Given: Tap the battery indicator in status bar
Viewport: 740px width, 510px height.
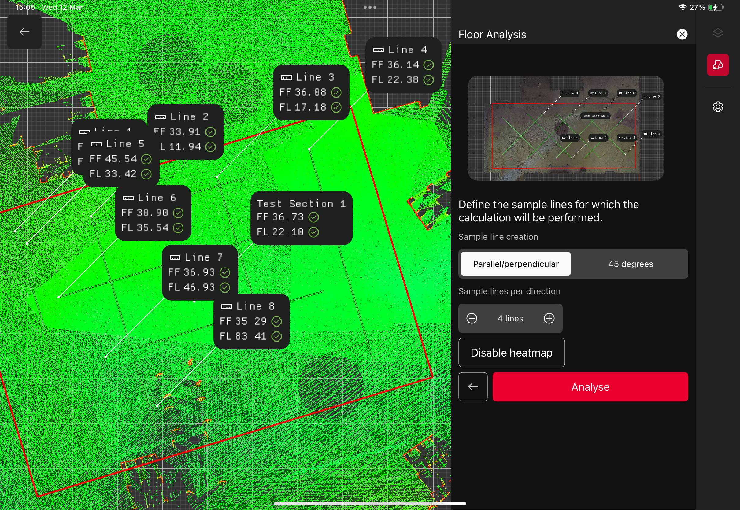Looking at the screenshot, I should (x=716, y=7).
